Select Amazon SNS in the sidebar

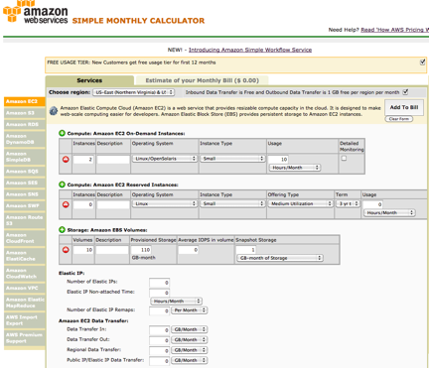[x=25, y=194]
